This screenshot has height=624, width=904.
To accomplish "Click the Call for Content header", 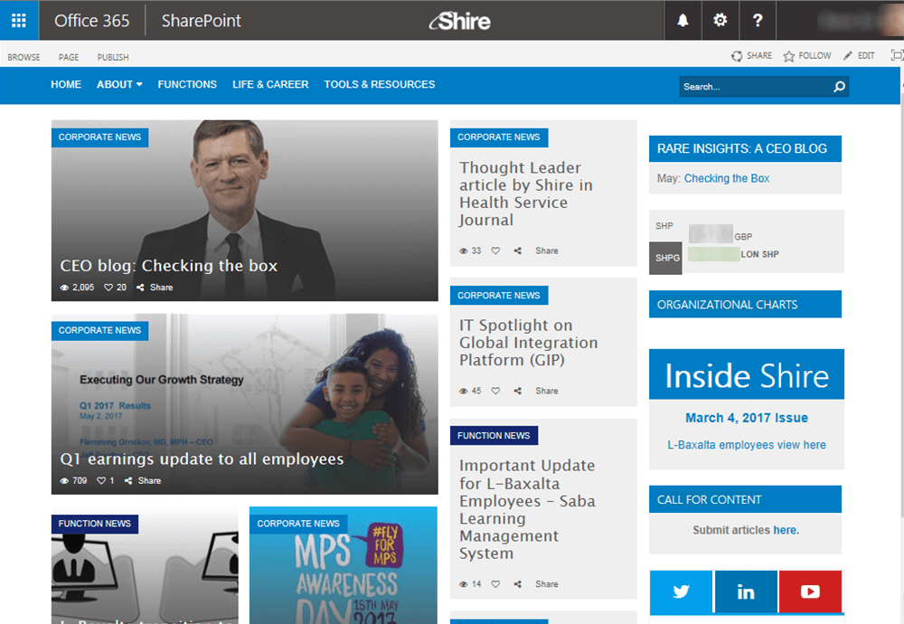I will pos(745,499).
